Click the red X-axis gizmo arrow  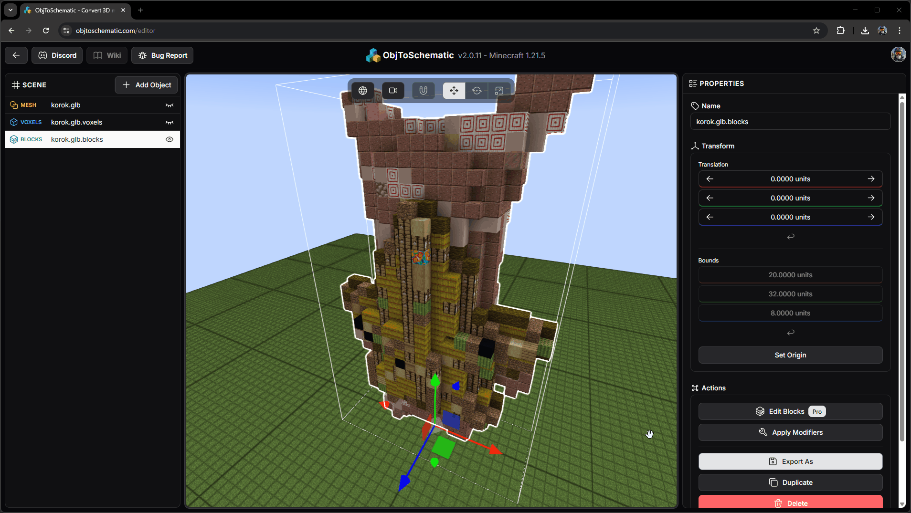click(495, 450)
